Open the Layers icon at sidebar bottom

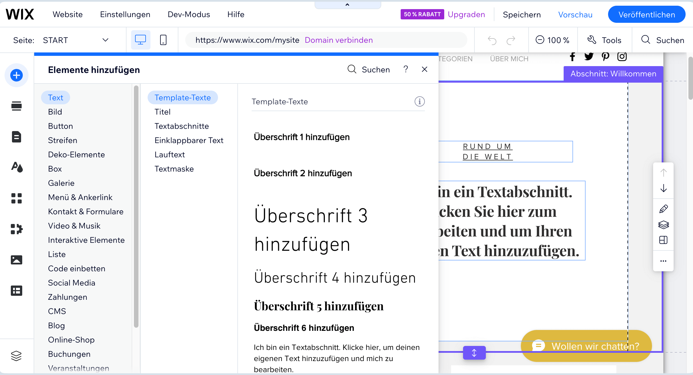[17, 356]
